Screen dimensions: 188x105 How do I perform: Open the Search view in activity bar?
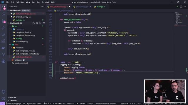tap(3, 14)
